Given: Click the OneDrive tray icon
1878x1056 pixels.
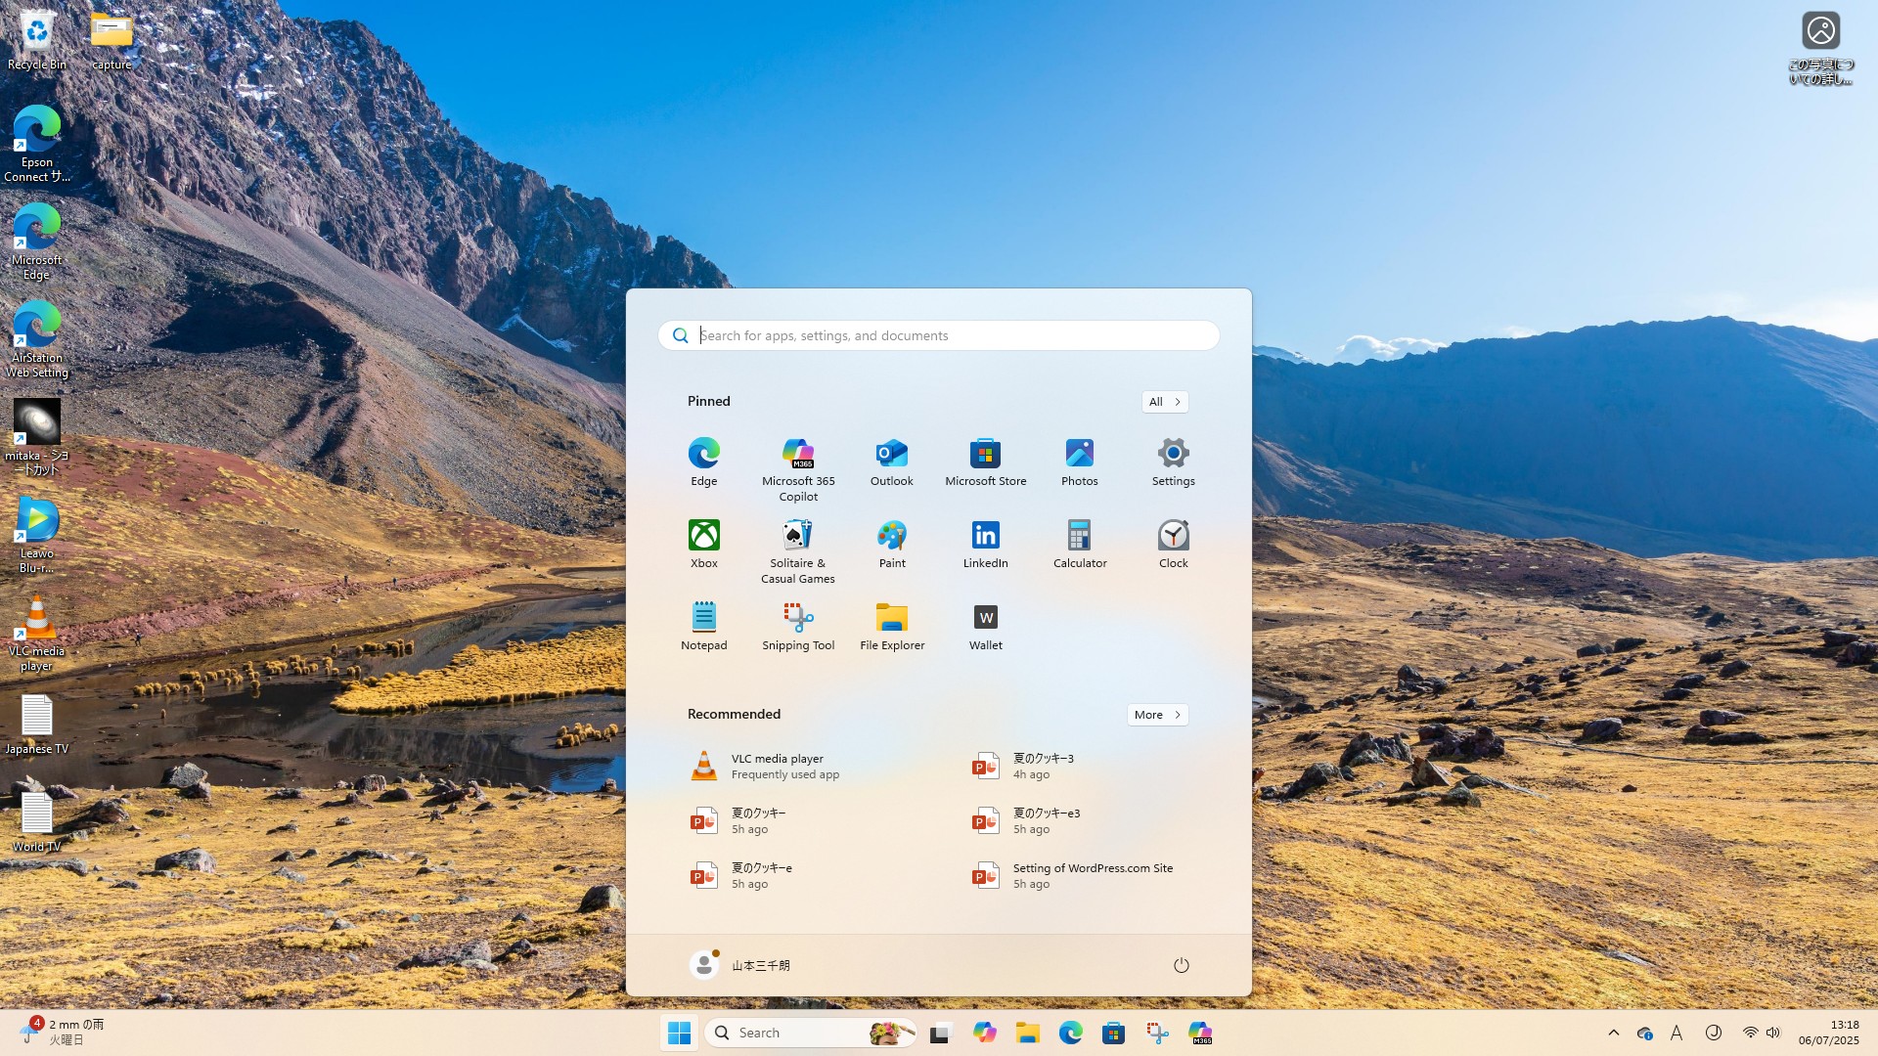Looking at the screenshot, I should (x=1645, y=1033).
